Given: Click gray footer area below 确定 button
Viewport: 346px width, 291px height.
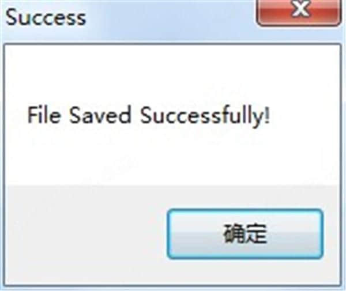Looking at the screenshot, I should [245, 271].
